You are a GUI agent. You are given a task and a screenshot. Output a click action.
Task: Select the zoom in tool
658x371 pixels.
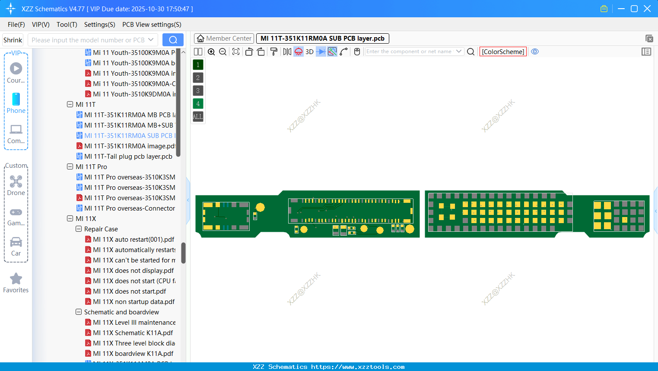click(211, 51)
